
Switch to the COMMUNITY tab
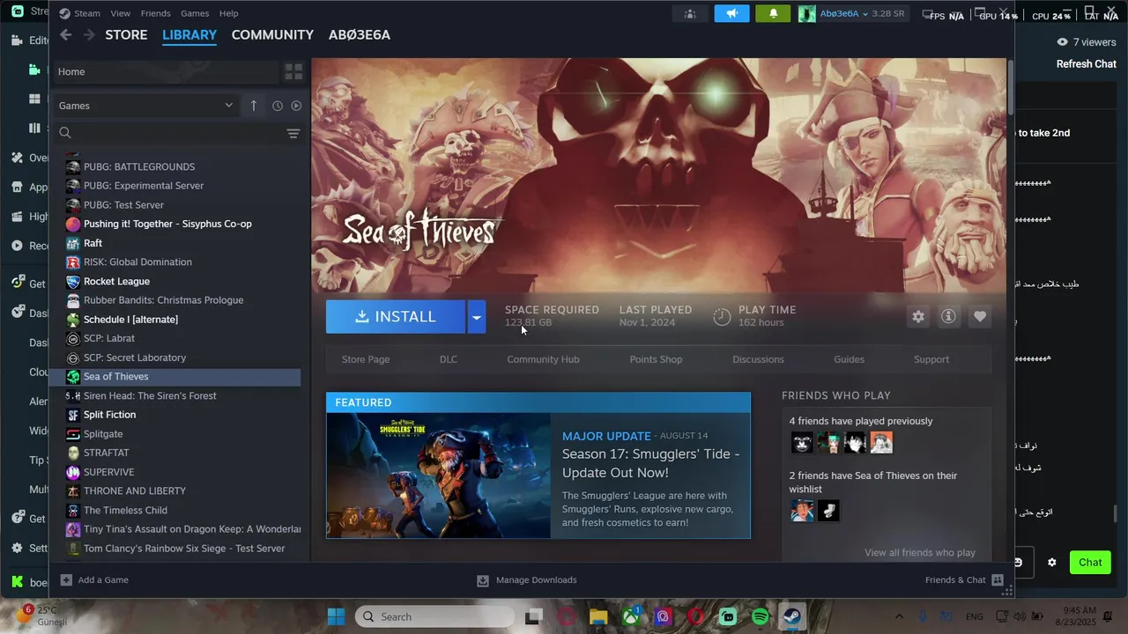click(272, 34)
